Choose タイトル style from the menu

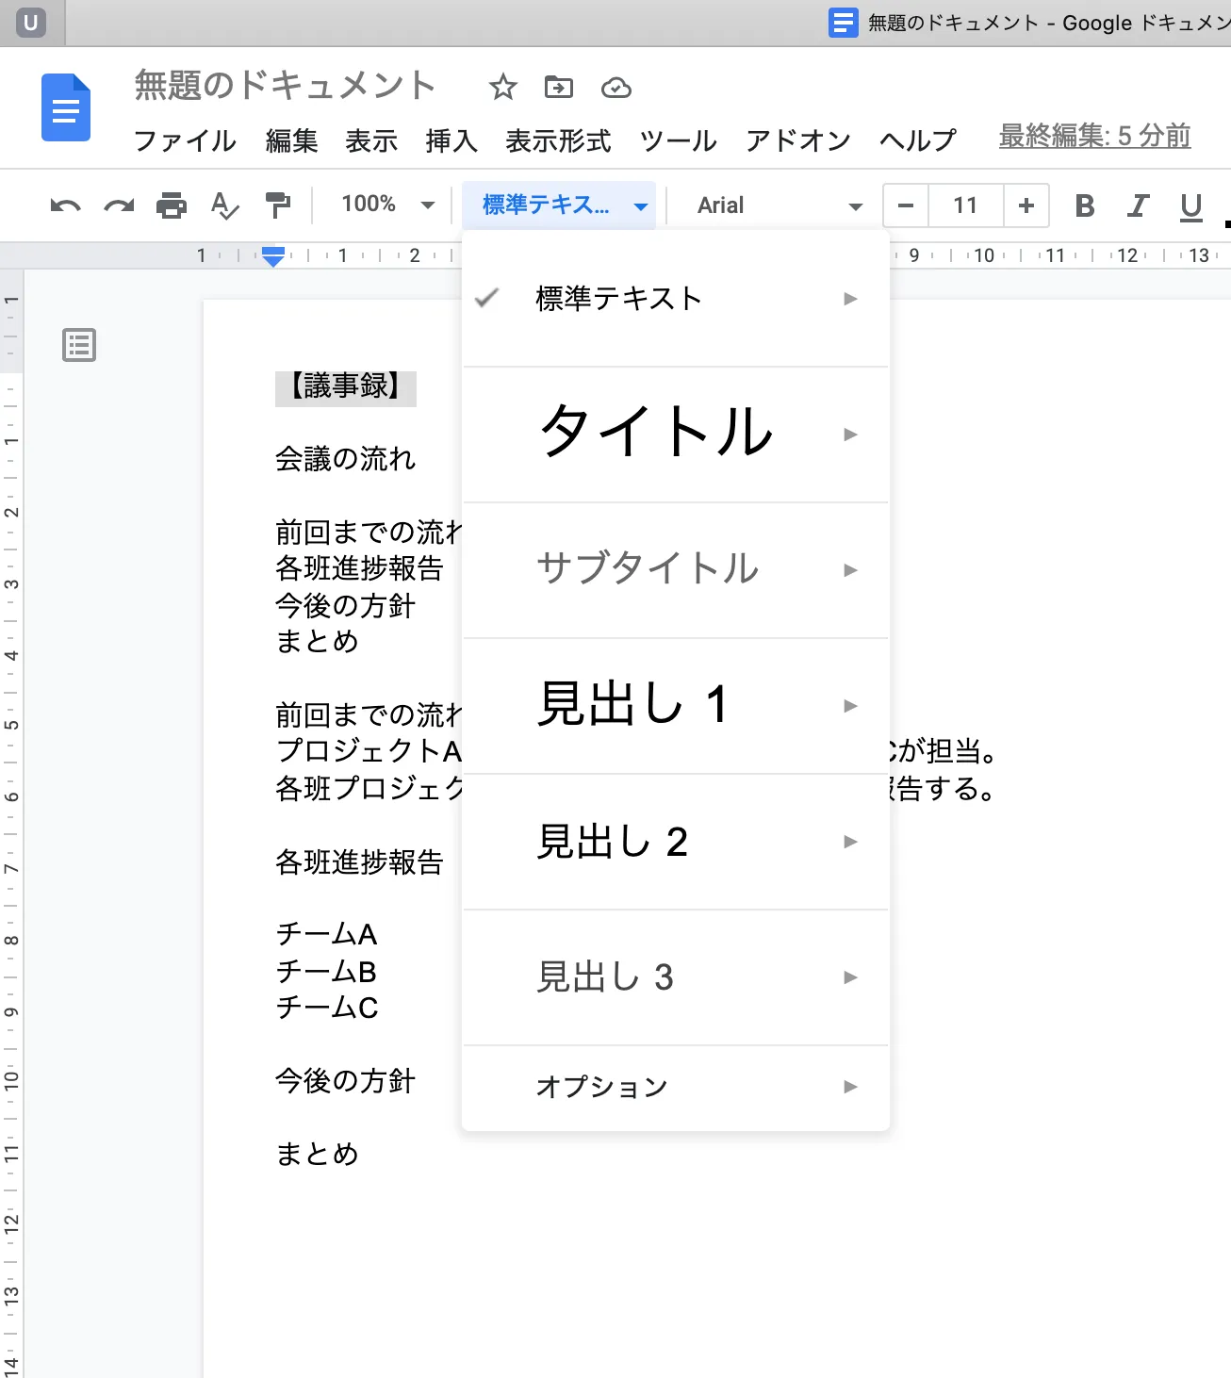(656, 434)
